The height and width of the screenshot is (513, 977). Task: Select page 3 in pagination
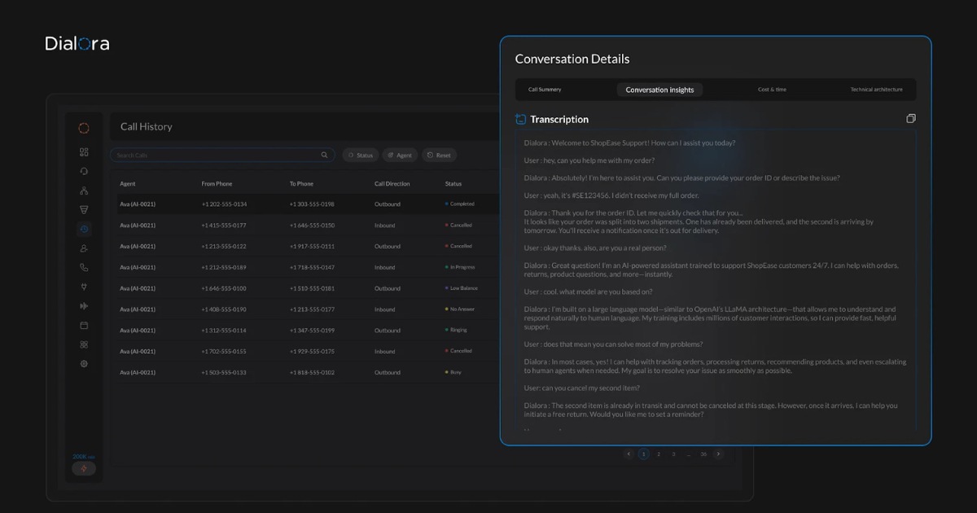click(x=673, y=454)
